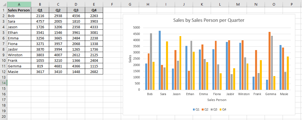Click Winston's Q2 value 4007
The image size is (302, 120).
[58, 55]
